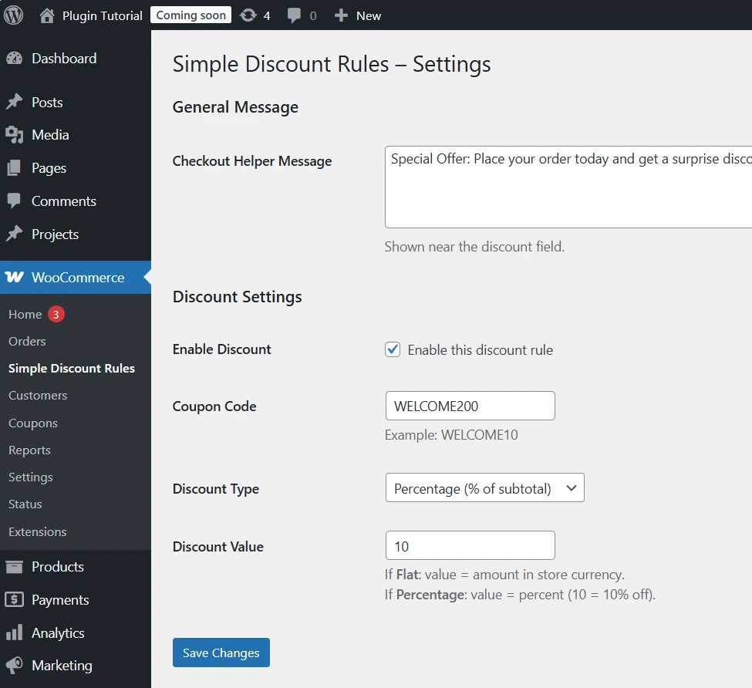Click the Marketing megaphone icon

click(x=14, y=666)
